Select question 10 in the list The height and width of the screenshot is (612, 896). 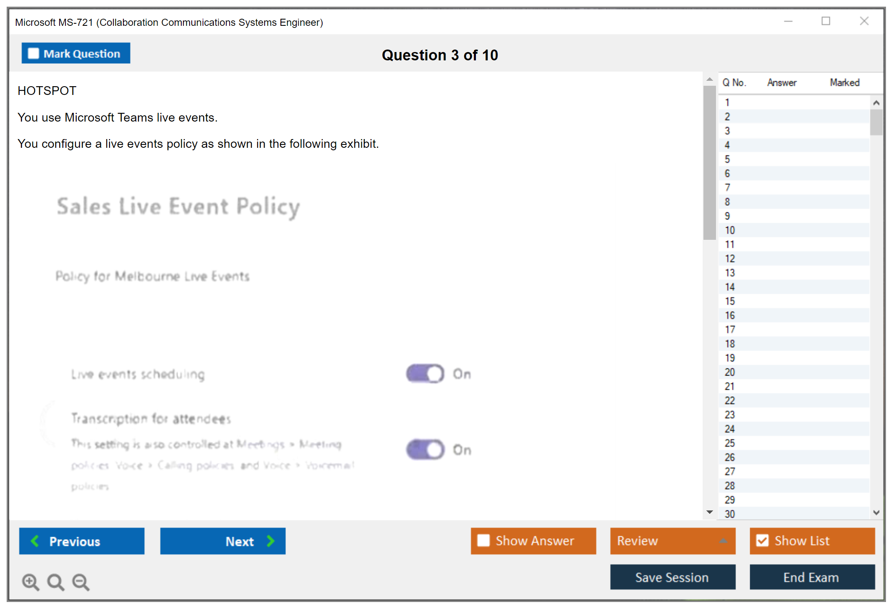[730, 230]
